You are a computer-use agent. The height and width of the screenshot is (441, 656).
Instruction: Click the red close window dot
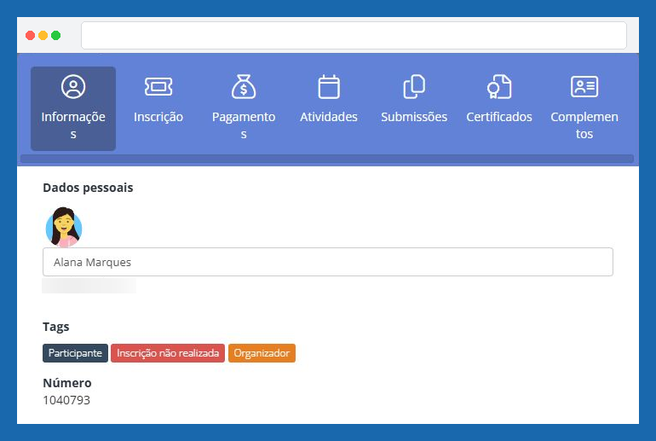tap(30, 36)
